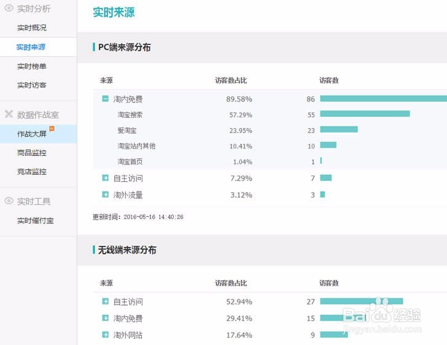Open 作战大屏 menu item
The height and width of the screenshot is (345, 447).
tap(32, 134)
